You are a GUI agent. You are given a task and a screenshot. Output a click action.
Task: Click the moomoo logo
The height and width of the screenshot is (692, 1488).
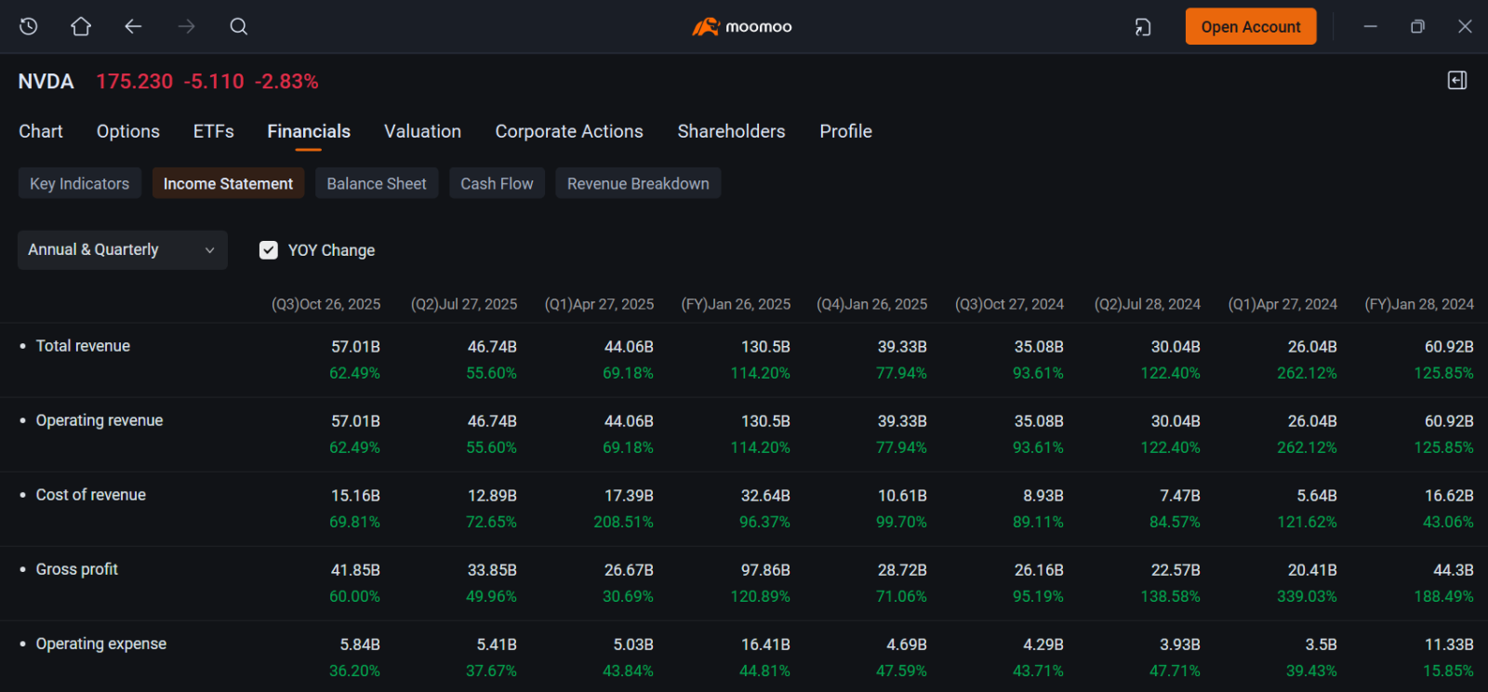tap(742, 27)
